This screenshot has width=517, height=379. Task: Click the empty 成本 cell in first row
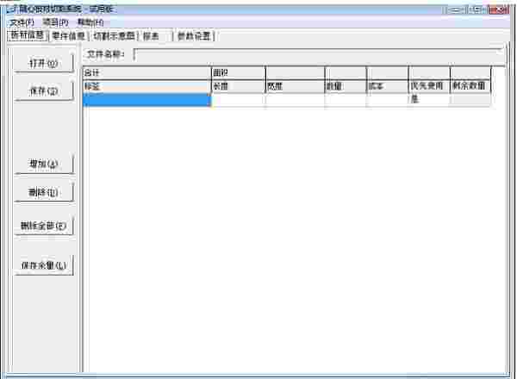click(388, 100)
